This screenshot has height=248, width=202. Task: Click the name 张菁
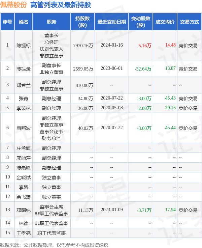[x=24, y=99]
